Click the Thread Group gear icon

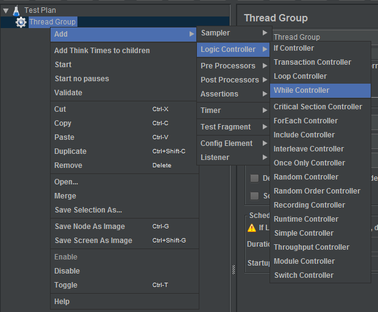click(21, 22)
